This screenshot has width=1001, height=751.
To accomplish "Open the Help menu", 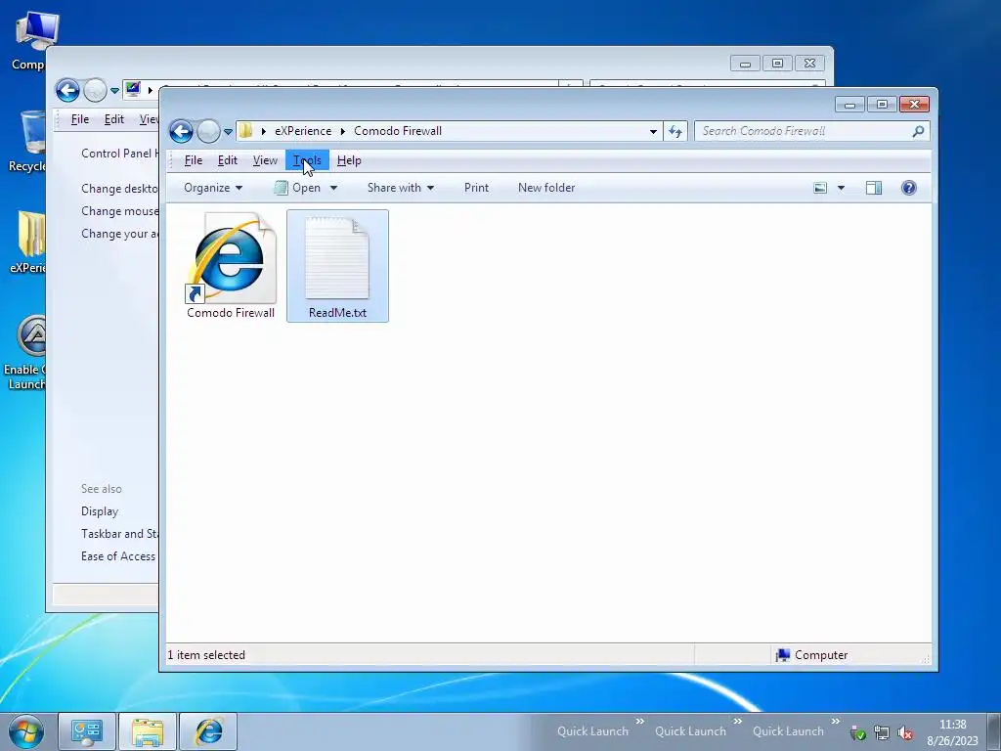I will 349,160.
